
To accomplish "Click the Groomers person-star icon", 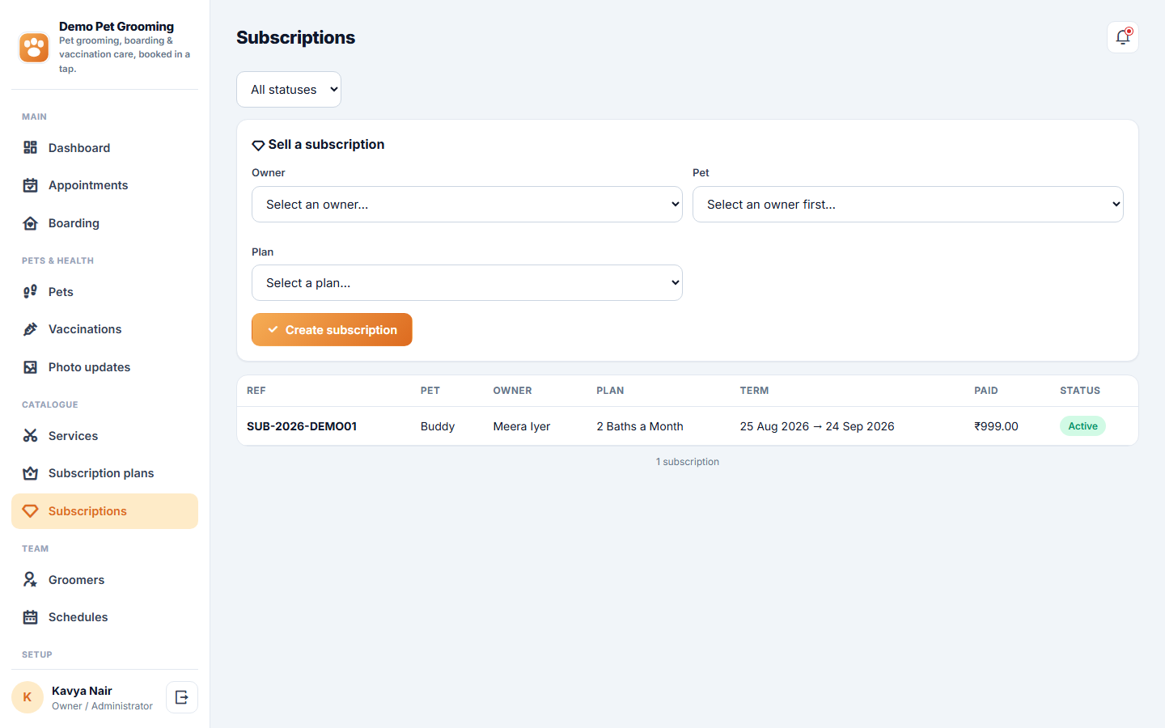I will point(31,580).
